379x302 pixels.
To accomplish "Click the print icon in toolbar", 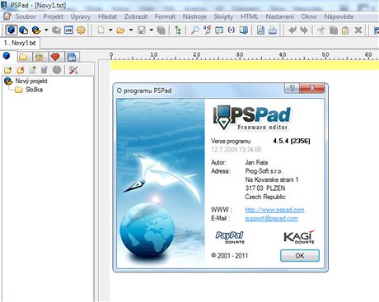I will pos(273,30).
